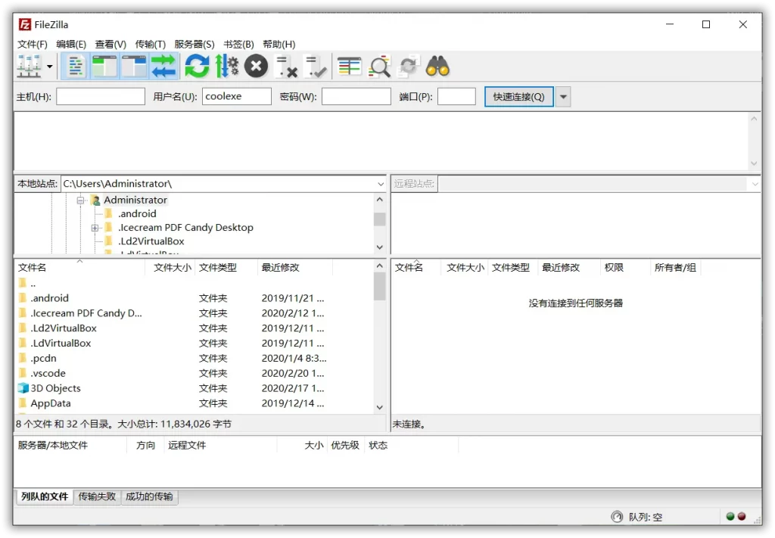Open 帮助(H) menu
Image resolution: width=775 pixels, height=538 pixels.
[279, 45]
